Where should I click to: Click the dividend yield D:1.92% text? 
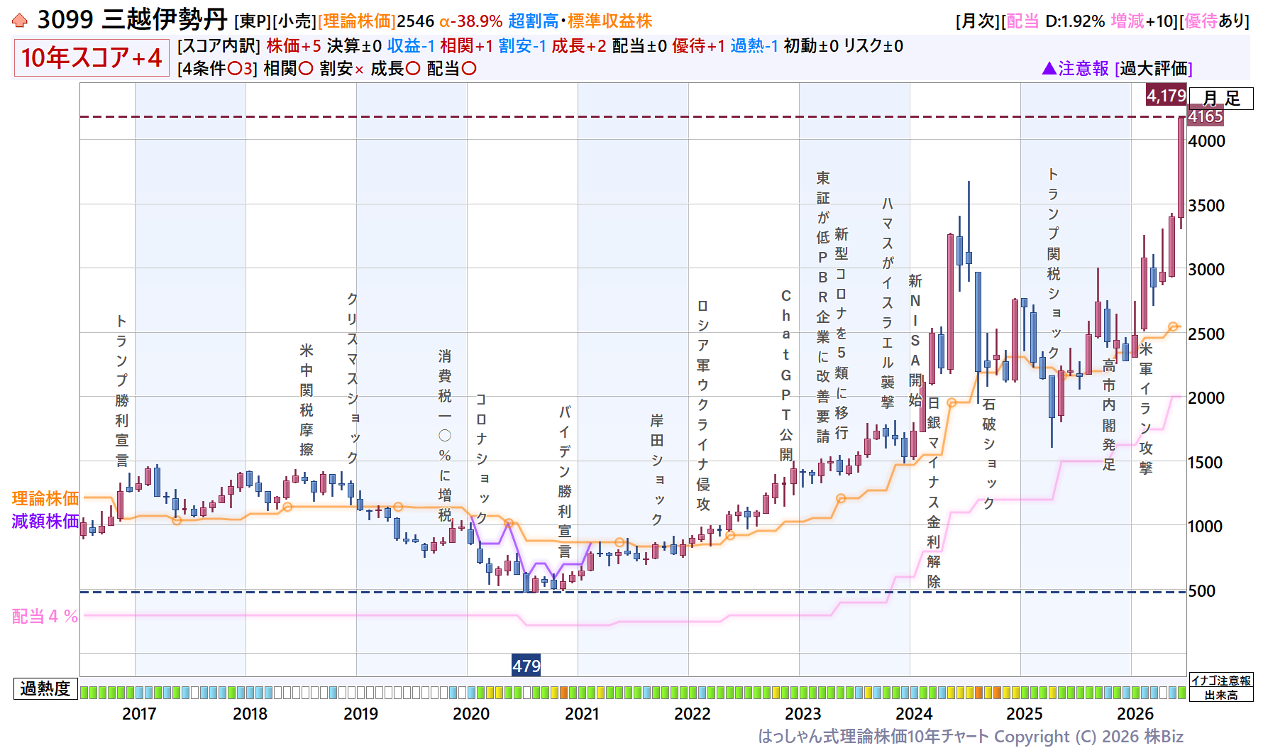(1074, 21)
